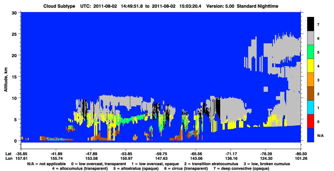334x171 pixels.
Task: Click the green color bar segment for class 5
Action: 311,52
